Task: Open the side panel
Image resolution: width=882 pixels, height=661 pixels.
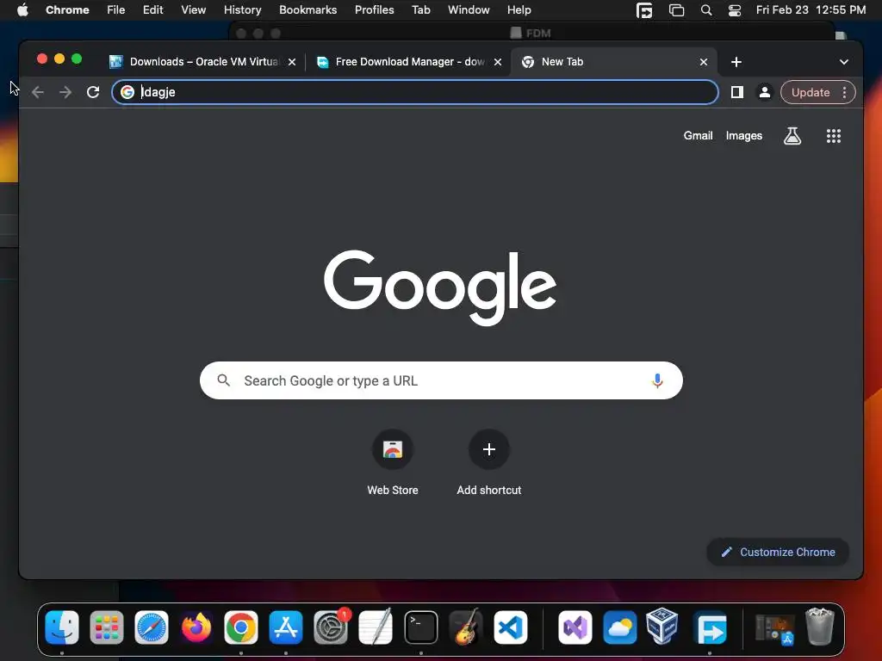Action: 737,92
